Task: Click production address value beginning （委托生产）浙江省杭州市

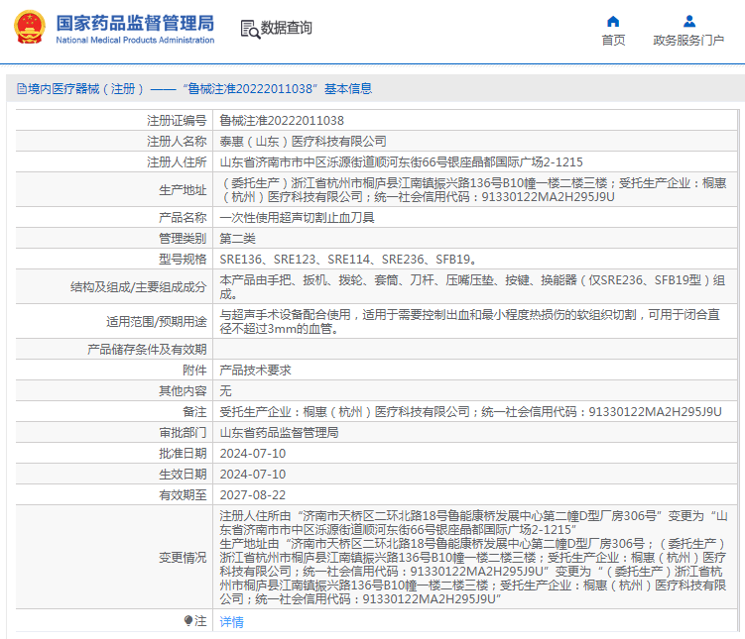Action: coord(473,190)
